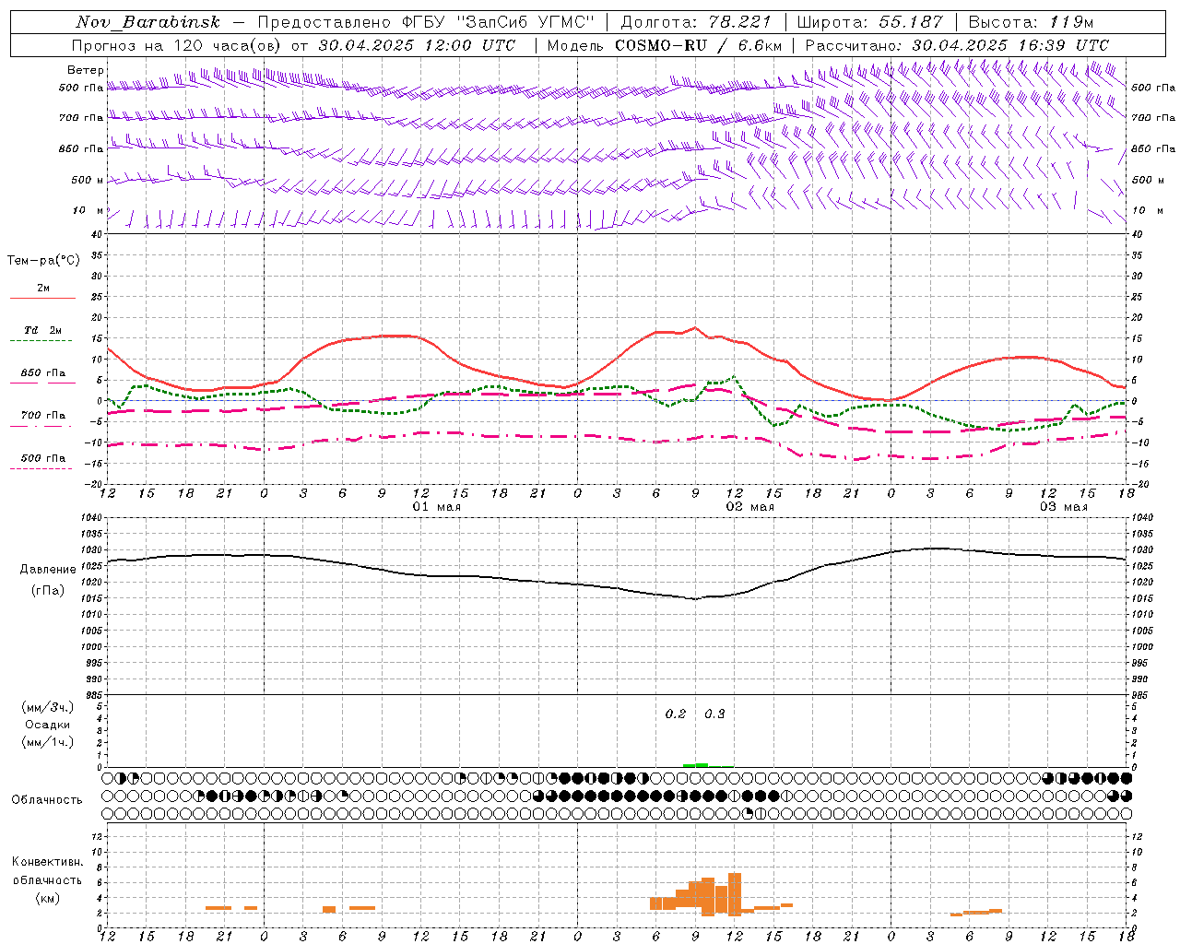The image size is (1180, 944).
Task: Click the date label "03 мая"
Action: tap(1064, 507)
